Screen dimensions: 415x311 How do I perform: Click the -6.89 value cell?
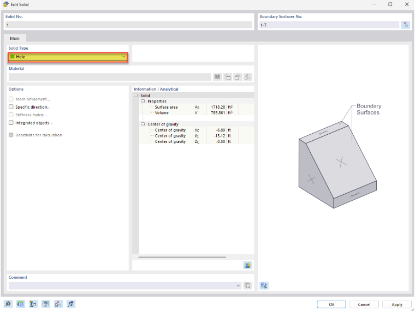[220, 130]
